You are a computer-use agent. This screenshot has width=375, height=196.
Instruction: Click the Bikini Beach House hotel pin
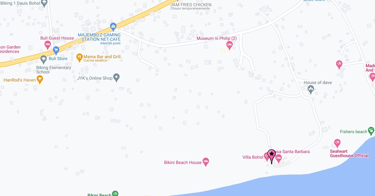(x=206, y=162)
